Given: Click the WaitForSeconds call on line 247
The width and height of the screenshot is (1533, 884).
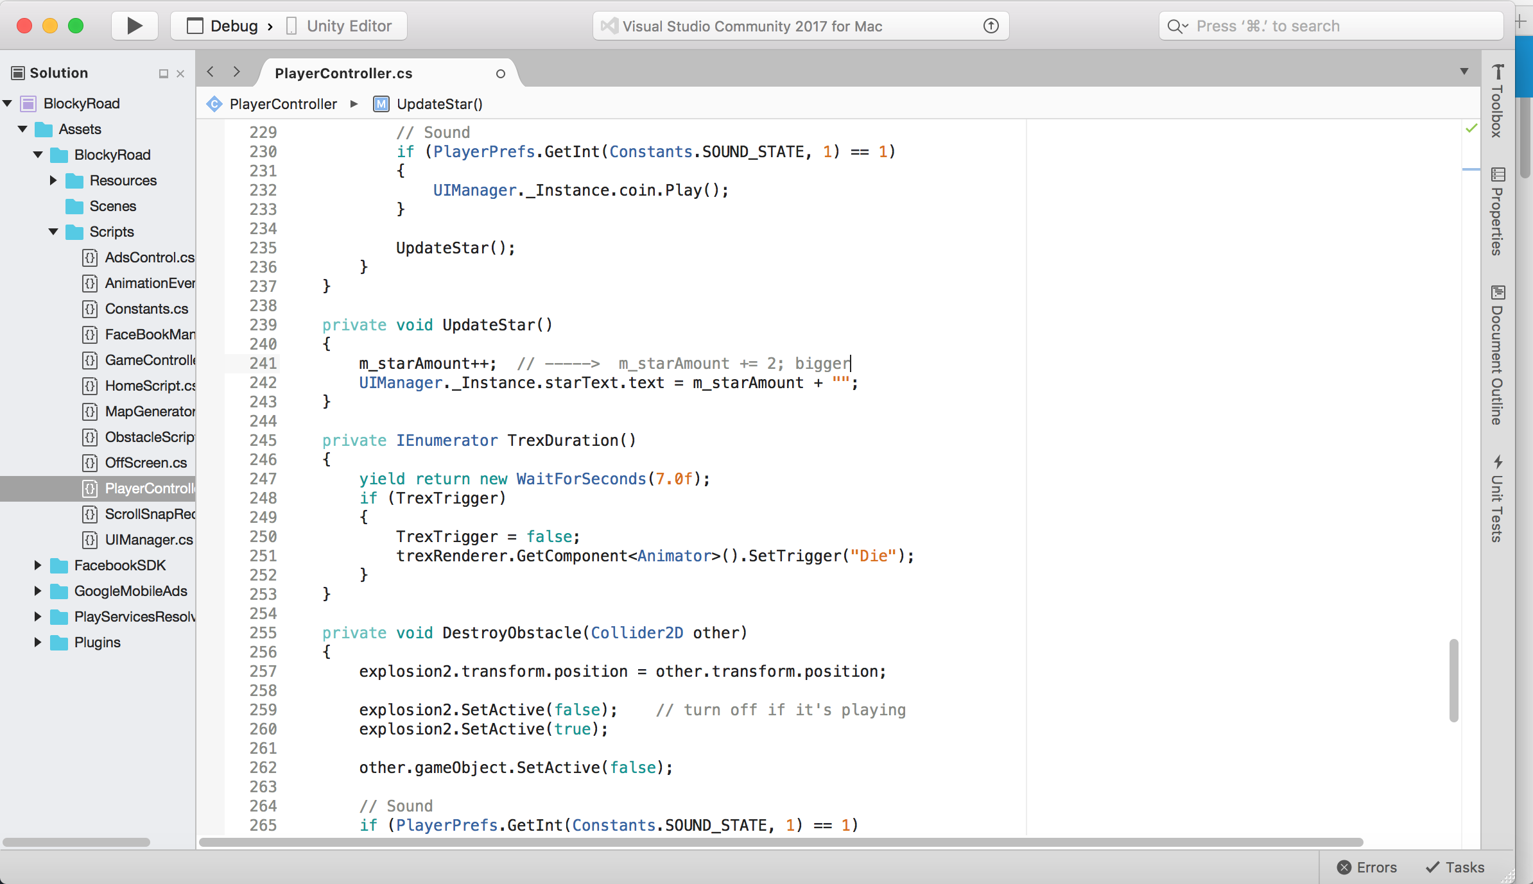Looking at the screenshot, I should (581, 479).
